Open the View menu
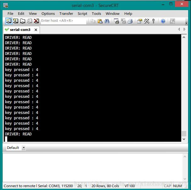 pyautogui.click(x=33, y=14)
